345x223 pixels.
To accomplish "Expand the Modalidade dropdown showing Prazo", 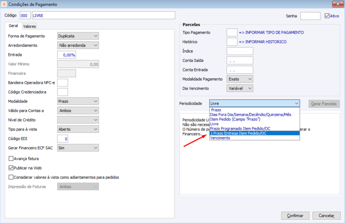I will pyautogui.click(x=78, y=101).
